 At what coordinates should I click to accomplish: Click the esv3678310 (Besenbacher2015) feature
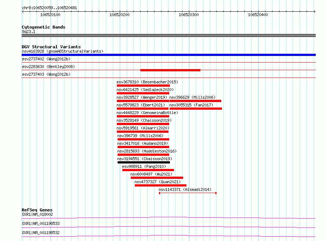[147, 82]
